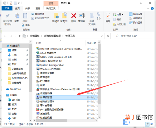Select Internet Information Services (IIS) item
This screenshot has height=128, width=156.
[61, 49]
